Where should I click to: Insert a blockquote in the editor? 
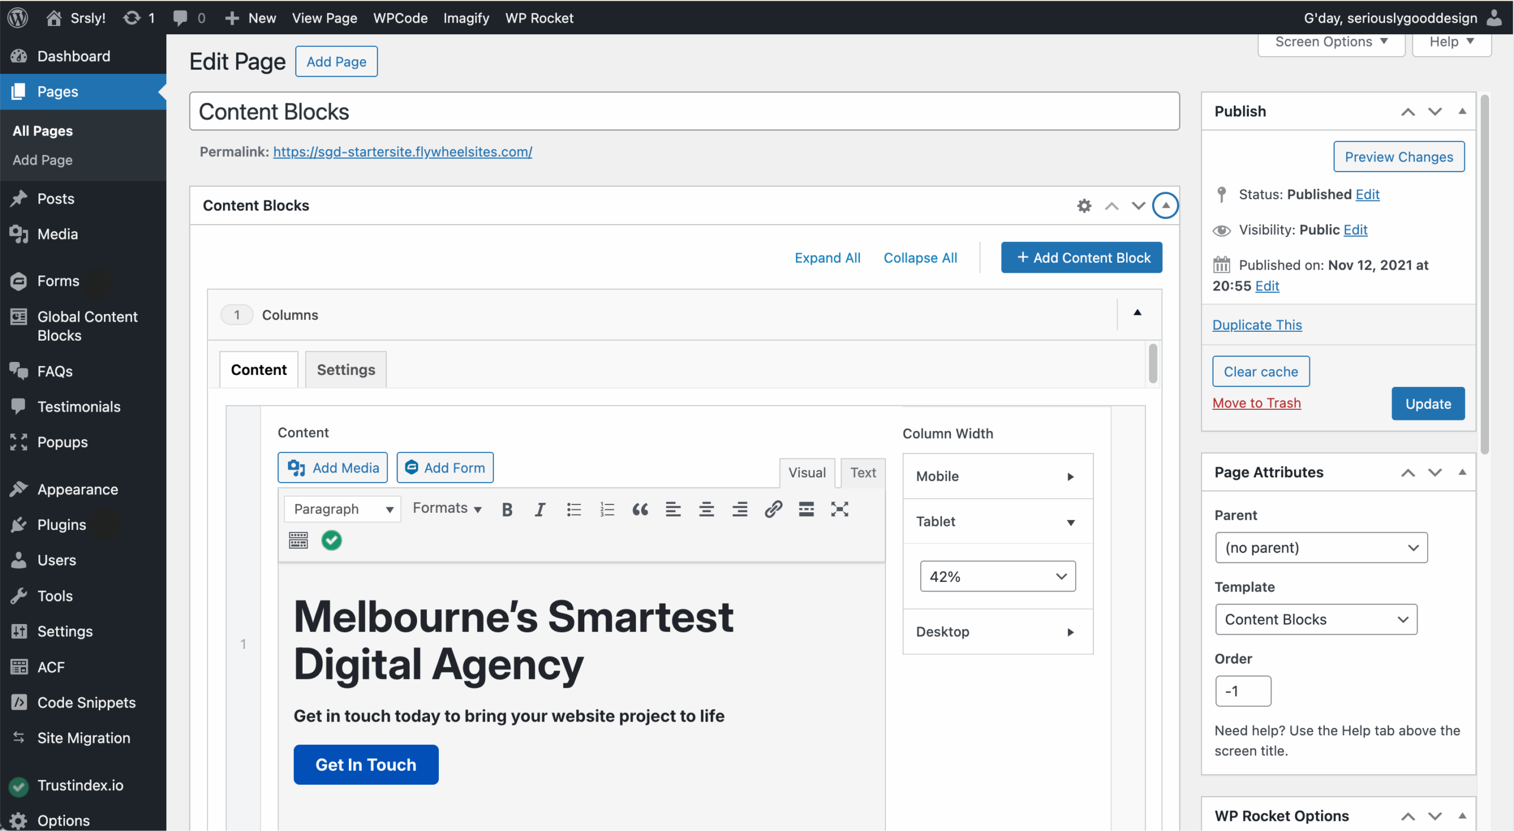pyautogui.click(x=640, y=509)
